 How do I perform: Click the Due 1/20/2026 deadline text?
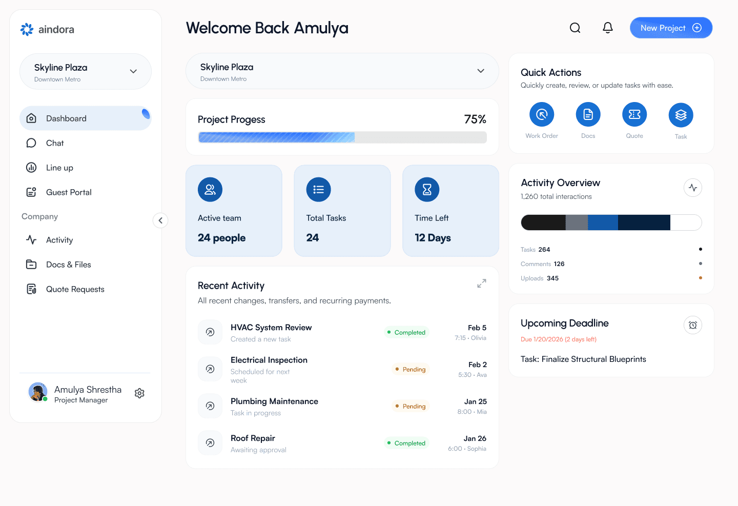pyautogui.click(x=559, y=339)
